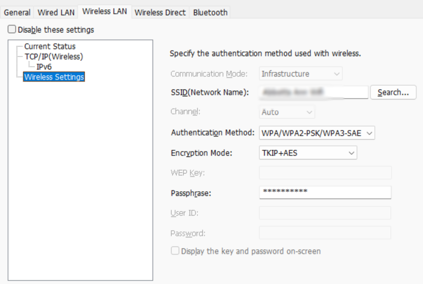Click the SSID Network Name field
The height and width of the screenshot is (284, 423).
(314, 92)
